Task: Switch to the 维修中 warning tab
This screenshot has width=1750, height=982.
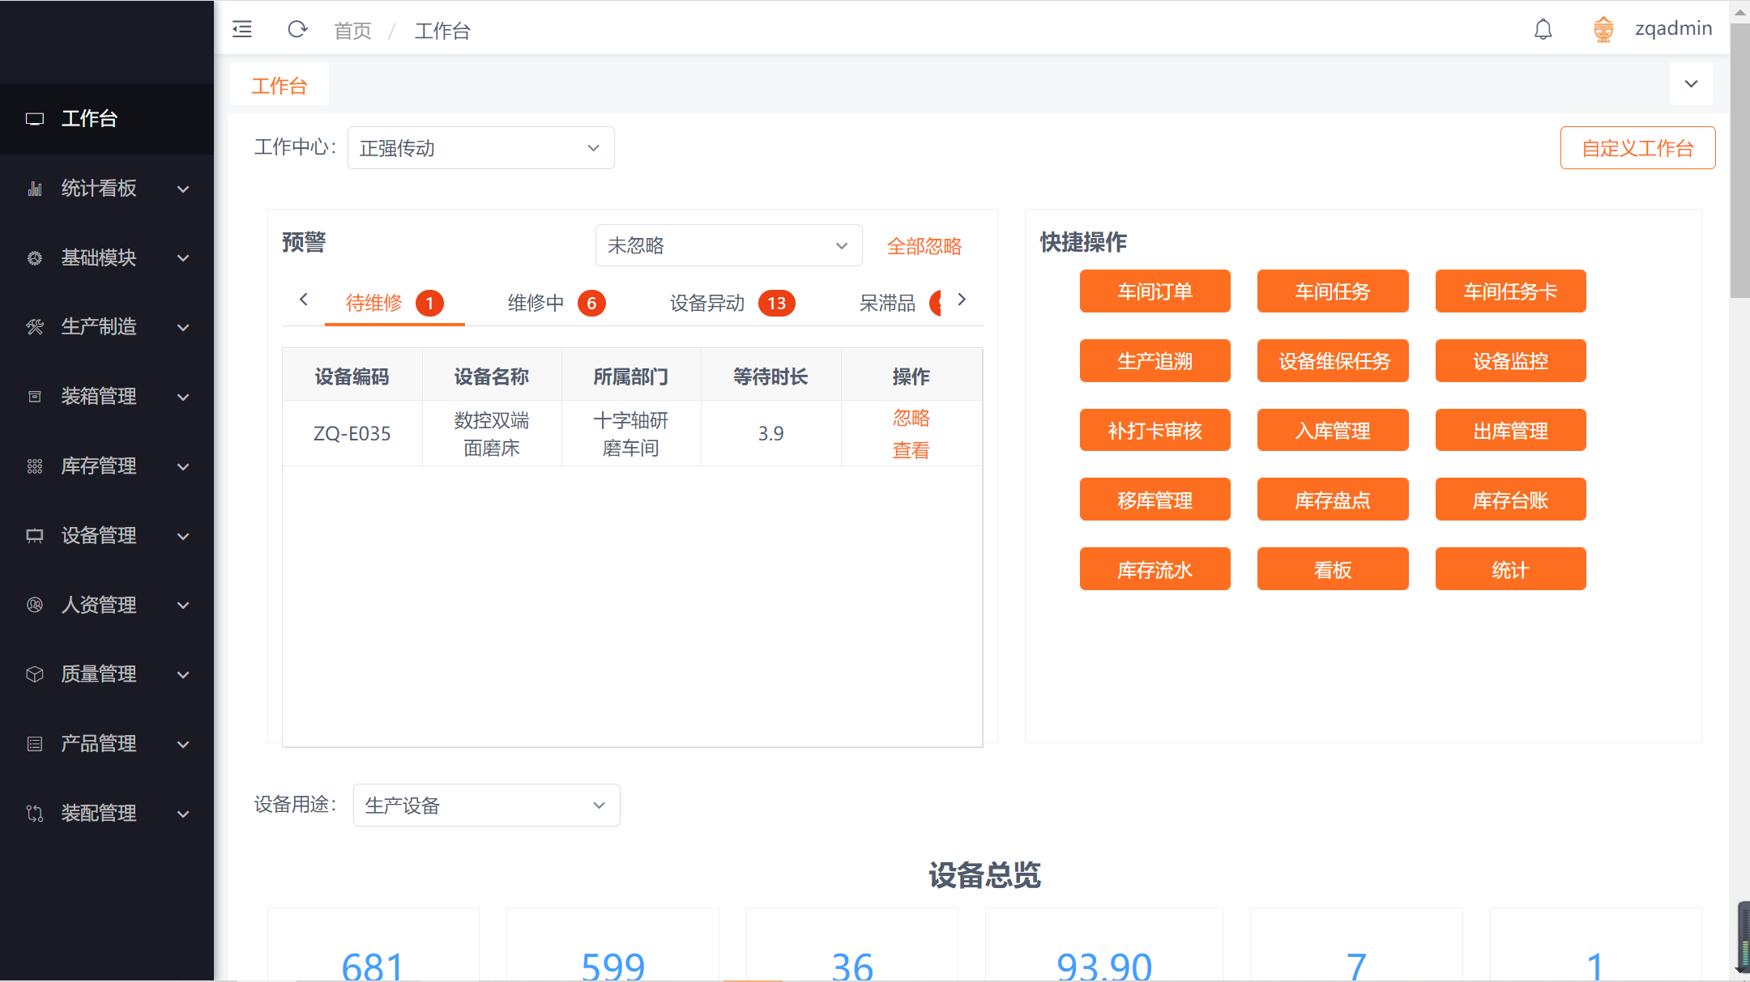Action: [557, 304]
